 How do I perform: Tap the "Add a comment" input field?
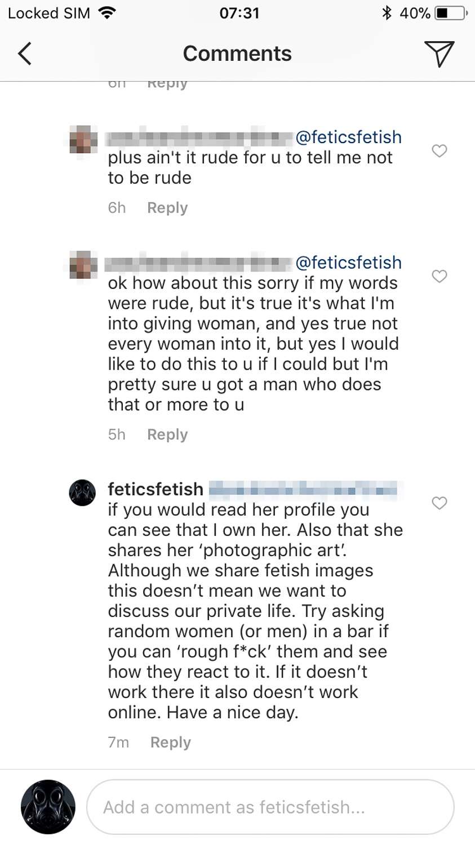tap(270, 807)
